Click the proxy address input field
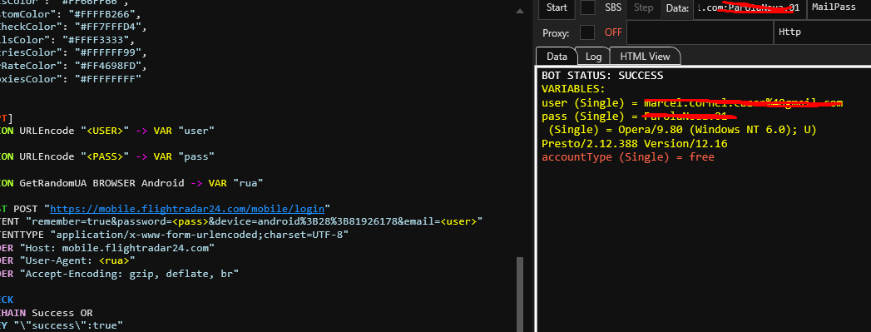871x332 pixels. pos(700,32)
